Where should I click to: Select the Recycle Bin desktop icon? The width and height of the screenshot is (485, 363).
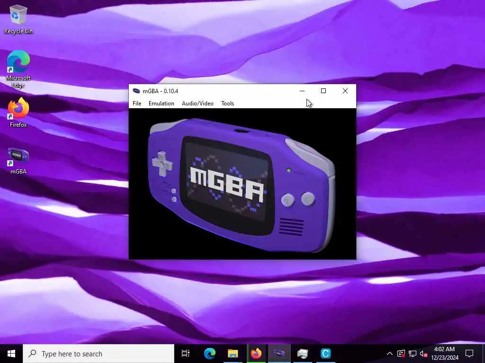click(x=18, y=19)
